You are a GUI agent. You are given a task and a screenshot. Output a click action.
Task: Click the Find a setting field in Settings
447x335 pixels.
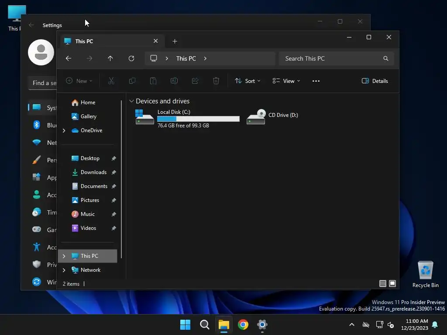43,83
